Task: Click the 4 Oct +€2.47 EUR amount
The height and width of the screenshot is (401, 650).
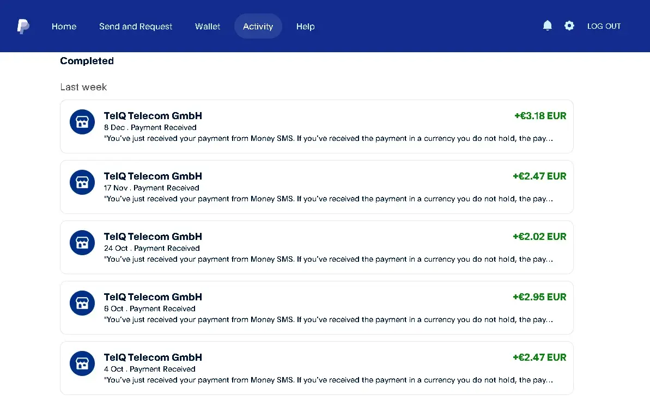Action: click(539, 357)
